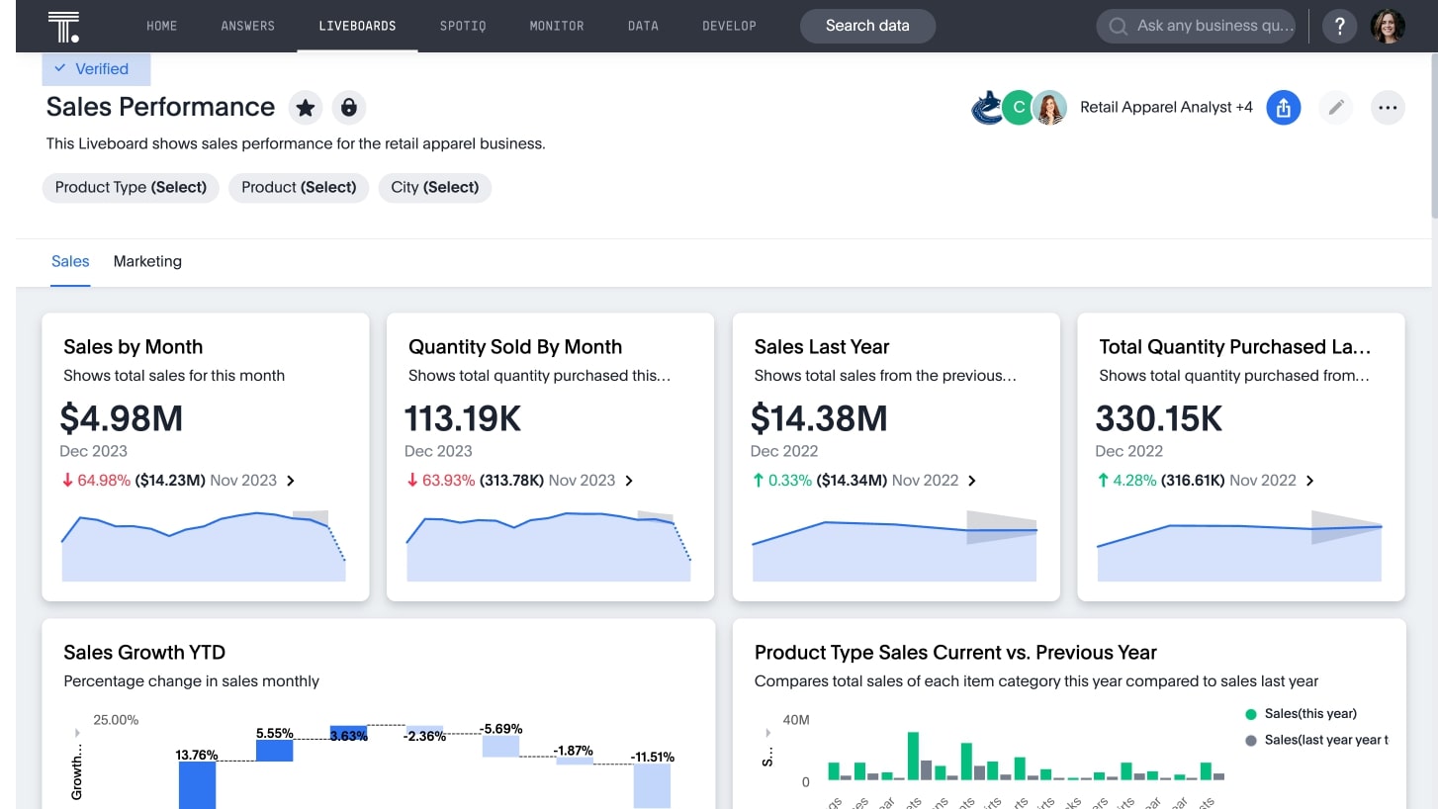Click the $4.98M sales value
The width and height of the screenshot is (1438, 809).
point(122,418)
